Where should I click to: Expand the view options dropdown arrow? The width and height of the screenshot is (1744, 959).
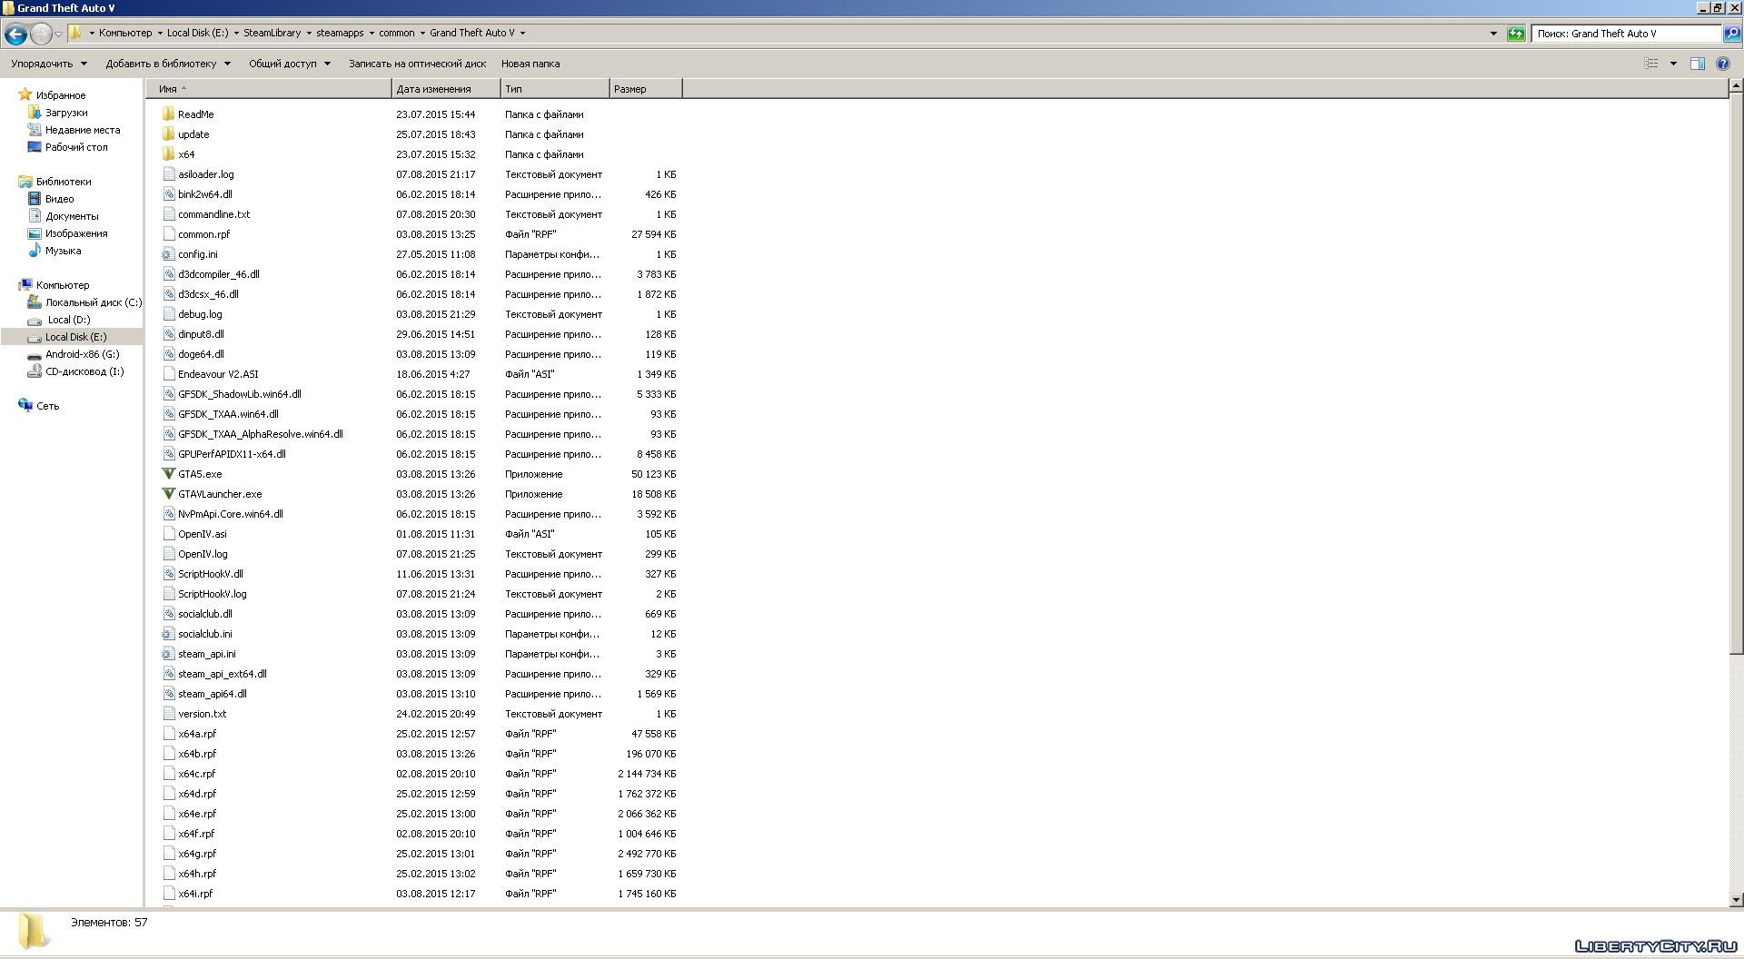click(x=1673, y=64)
